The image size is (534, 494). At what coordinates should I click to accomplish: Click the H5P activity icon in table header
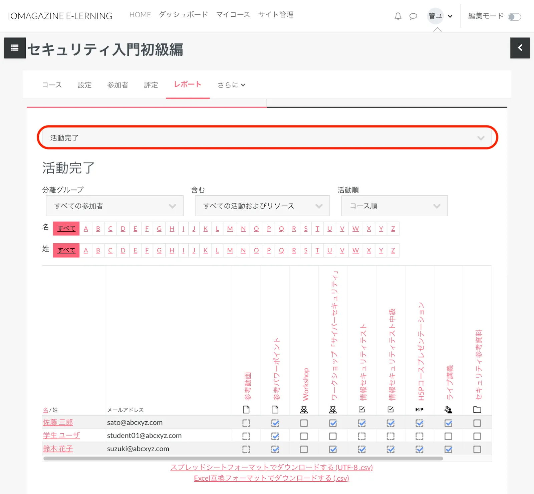tap(419, 410)
